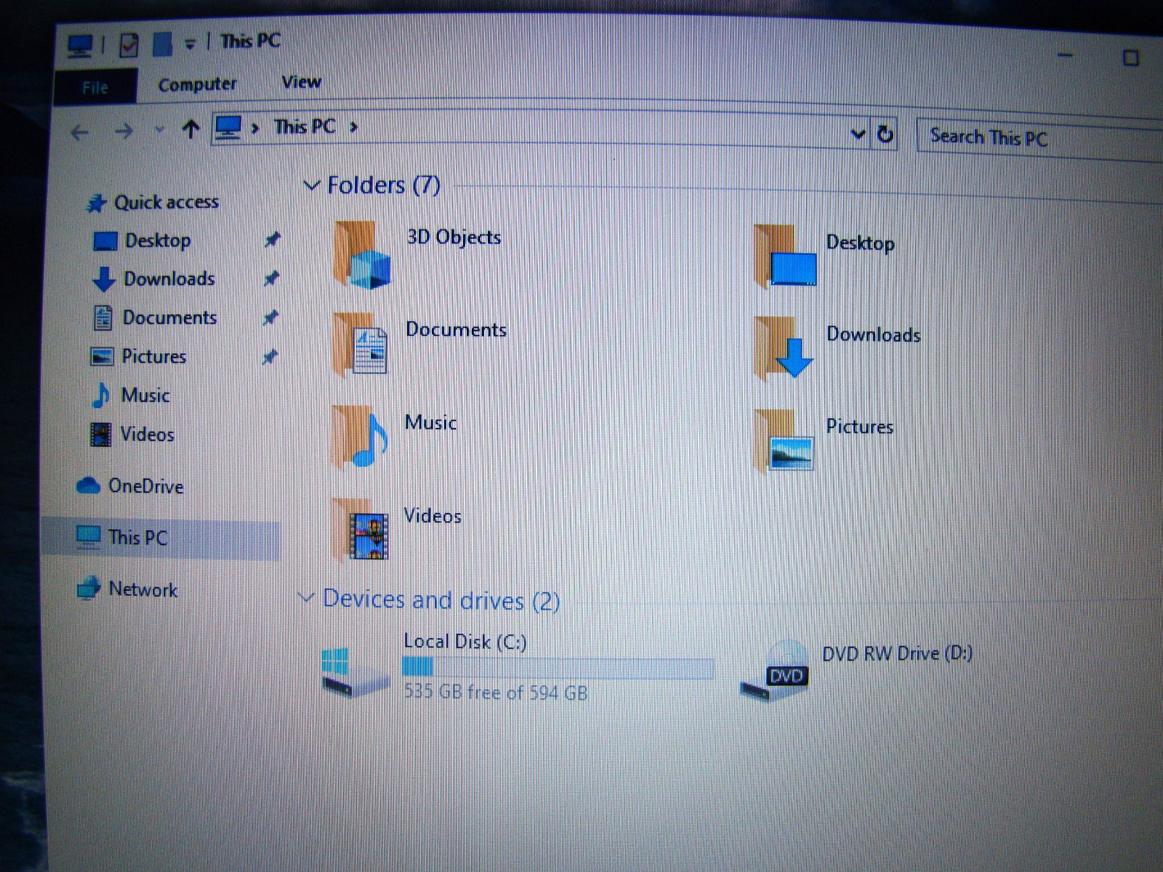Screen dimensions: 1163x872
Task: Select the Network label in navigation pane
Action: pos(142,589)
